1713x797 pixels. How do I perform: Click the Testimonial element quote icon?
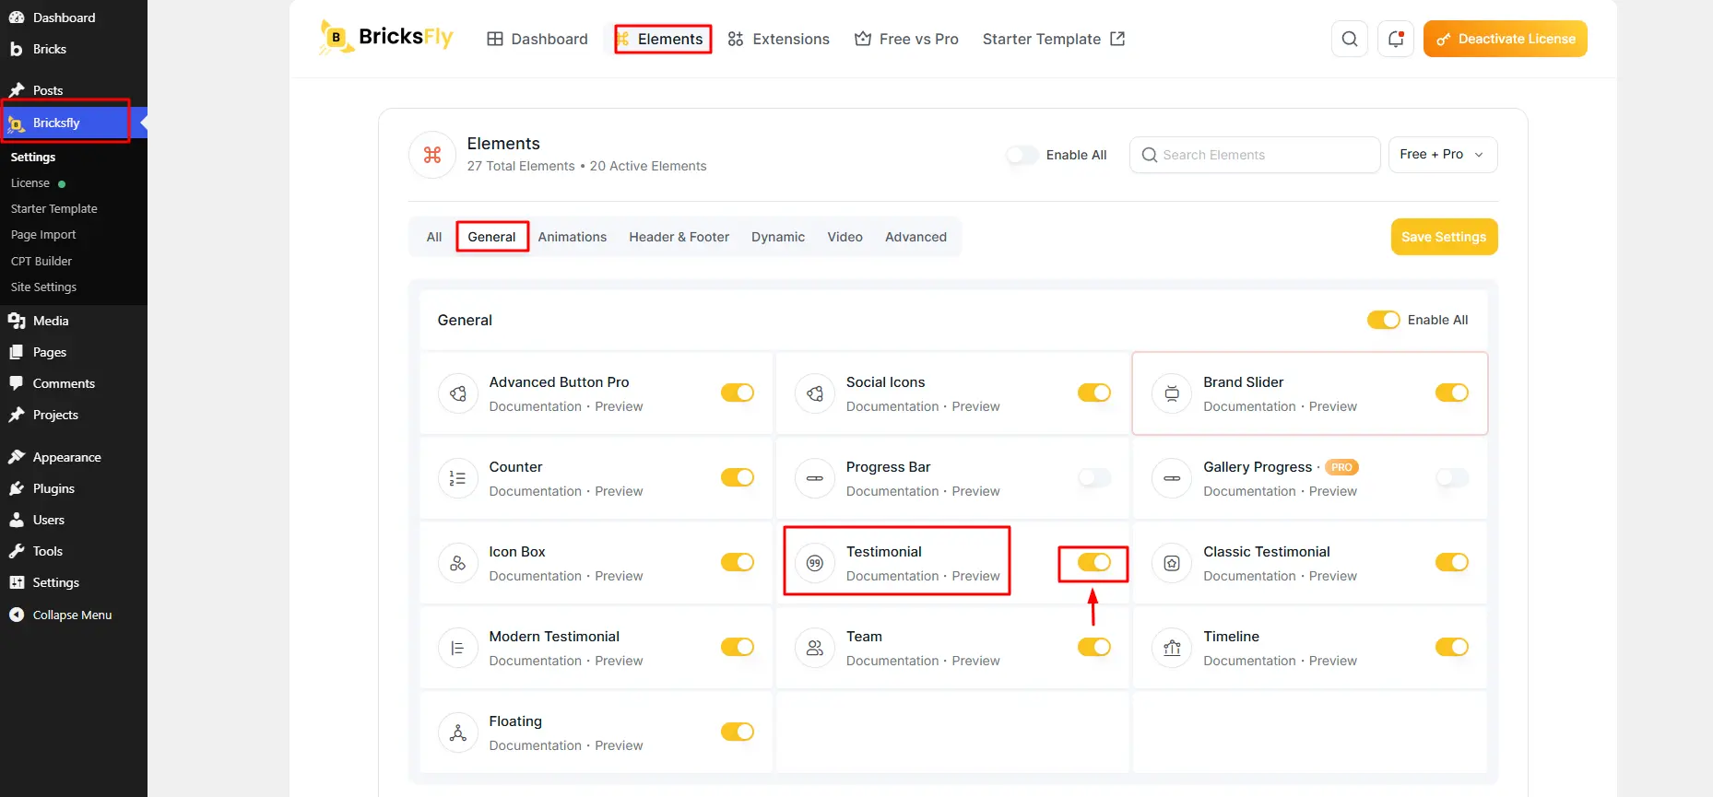click(814, 563)
